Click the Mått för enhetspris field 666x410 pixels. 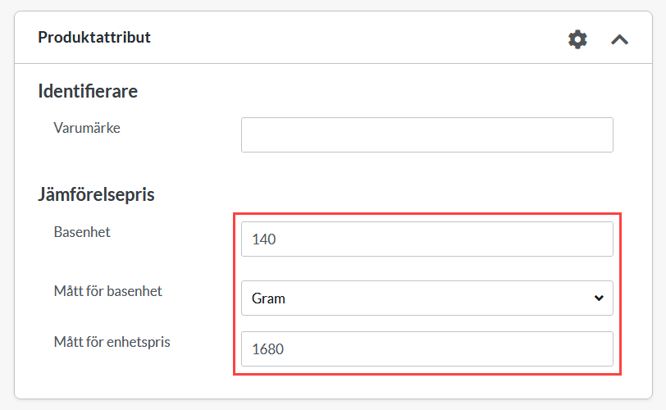427,348
